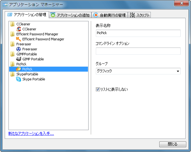Image resolution: width=191 pixels, height=152 pixels.
Task: Switch to the 自動実行の管理 tab
Action: point(110,15)
